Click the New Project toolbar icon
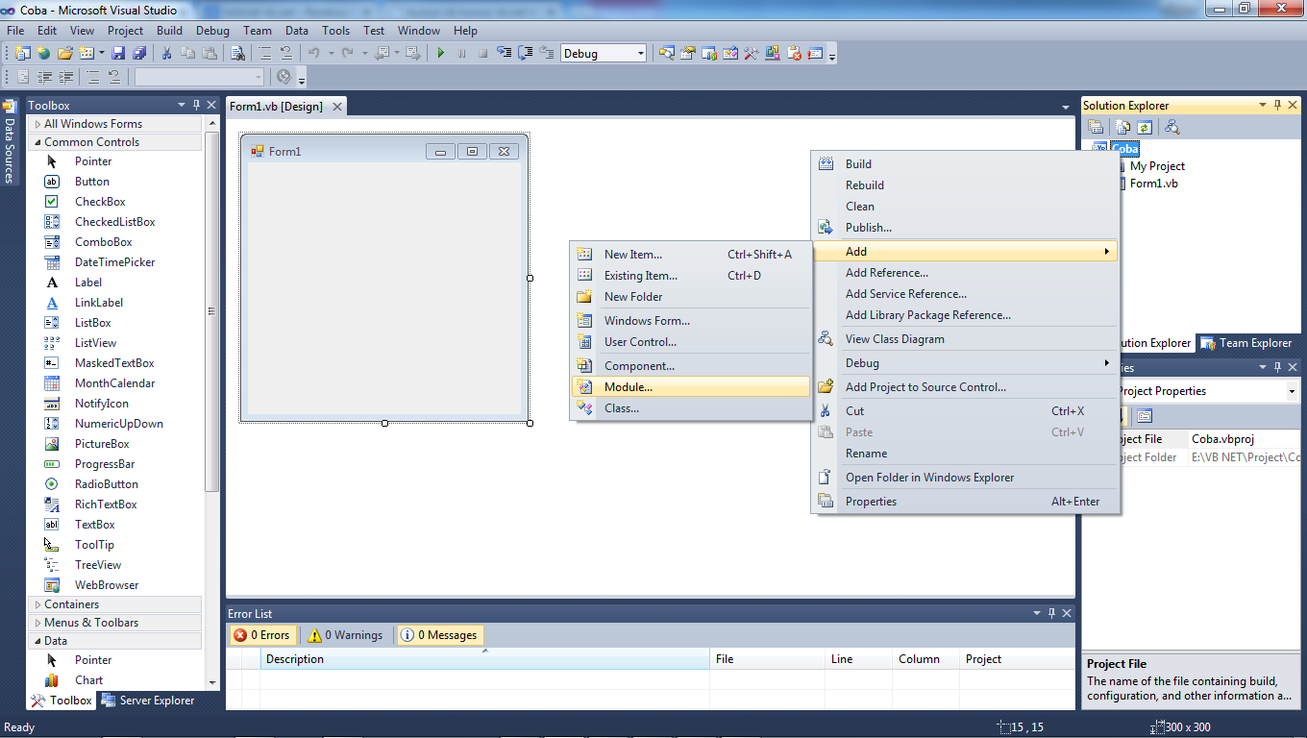 coord(22,54)
